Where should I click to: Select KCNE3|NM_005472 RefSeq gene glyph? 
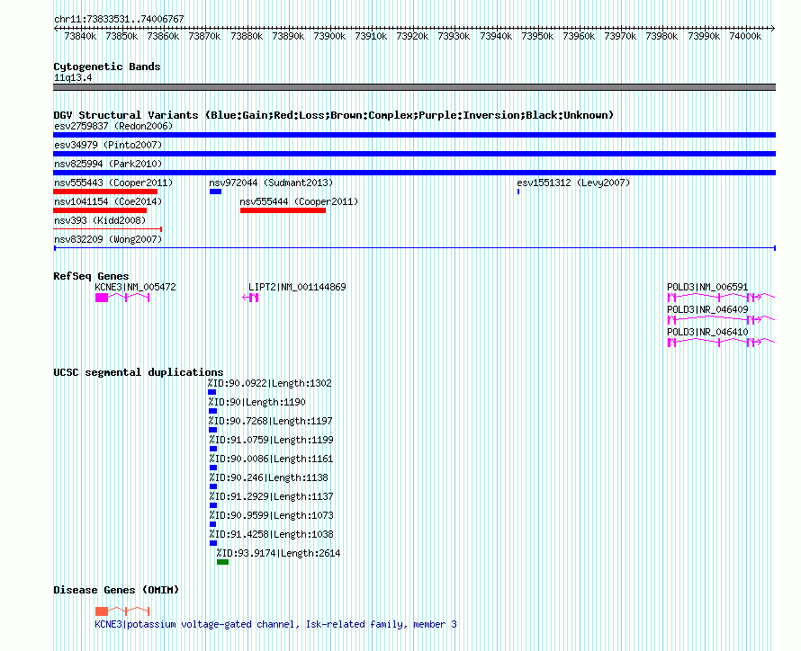click(122, 298)
